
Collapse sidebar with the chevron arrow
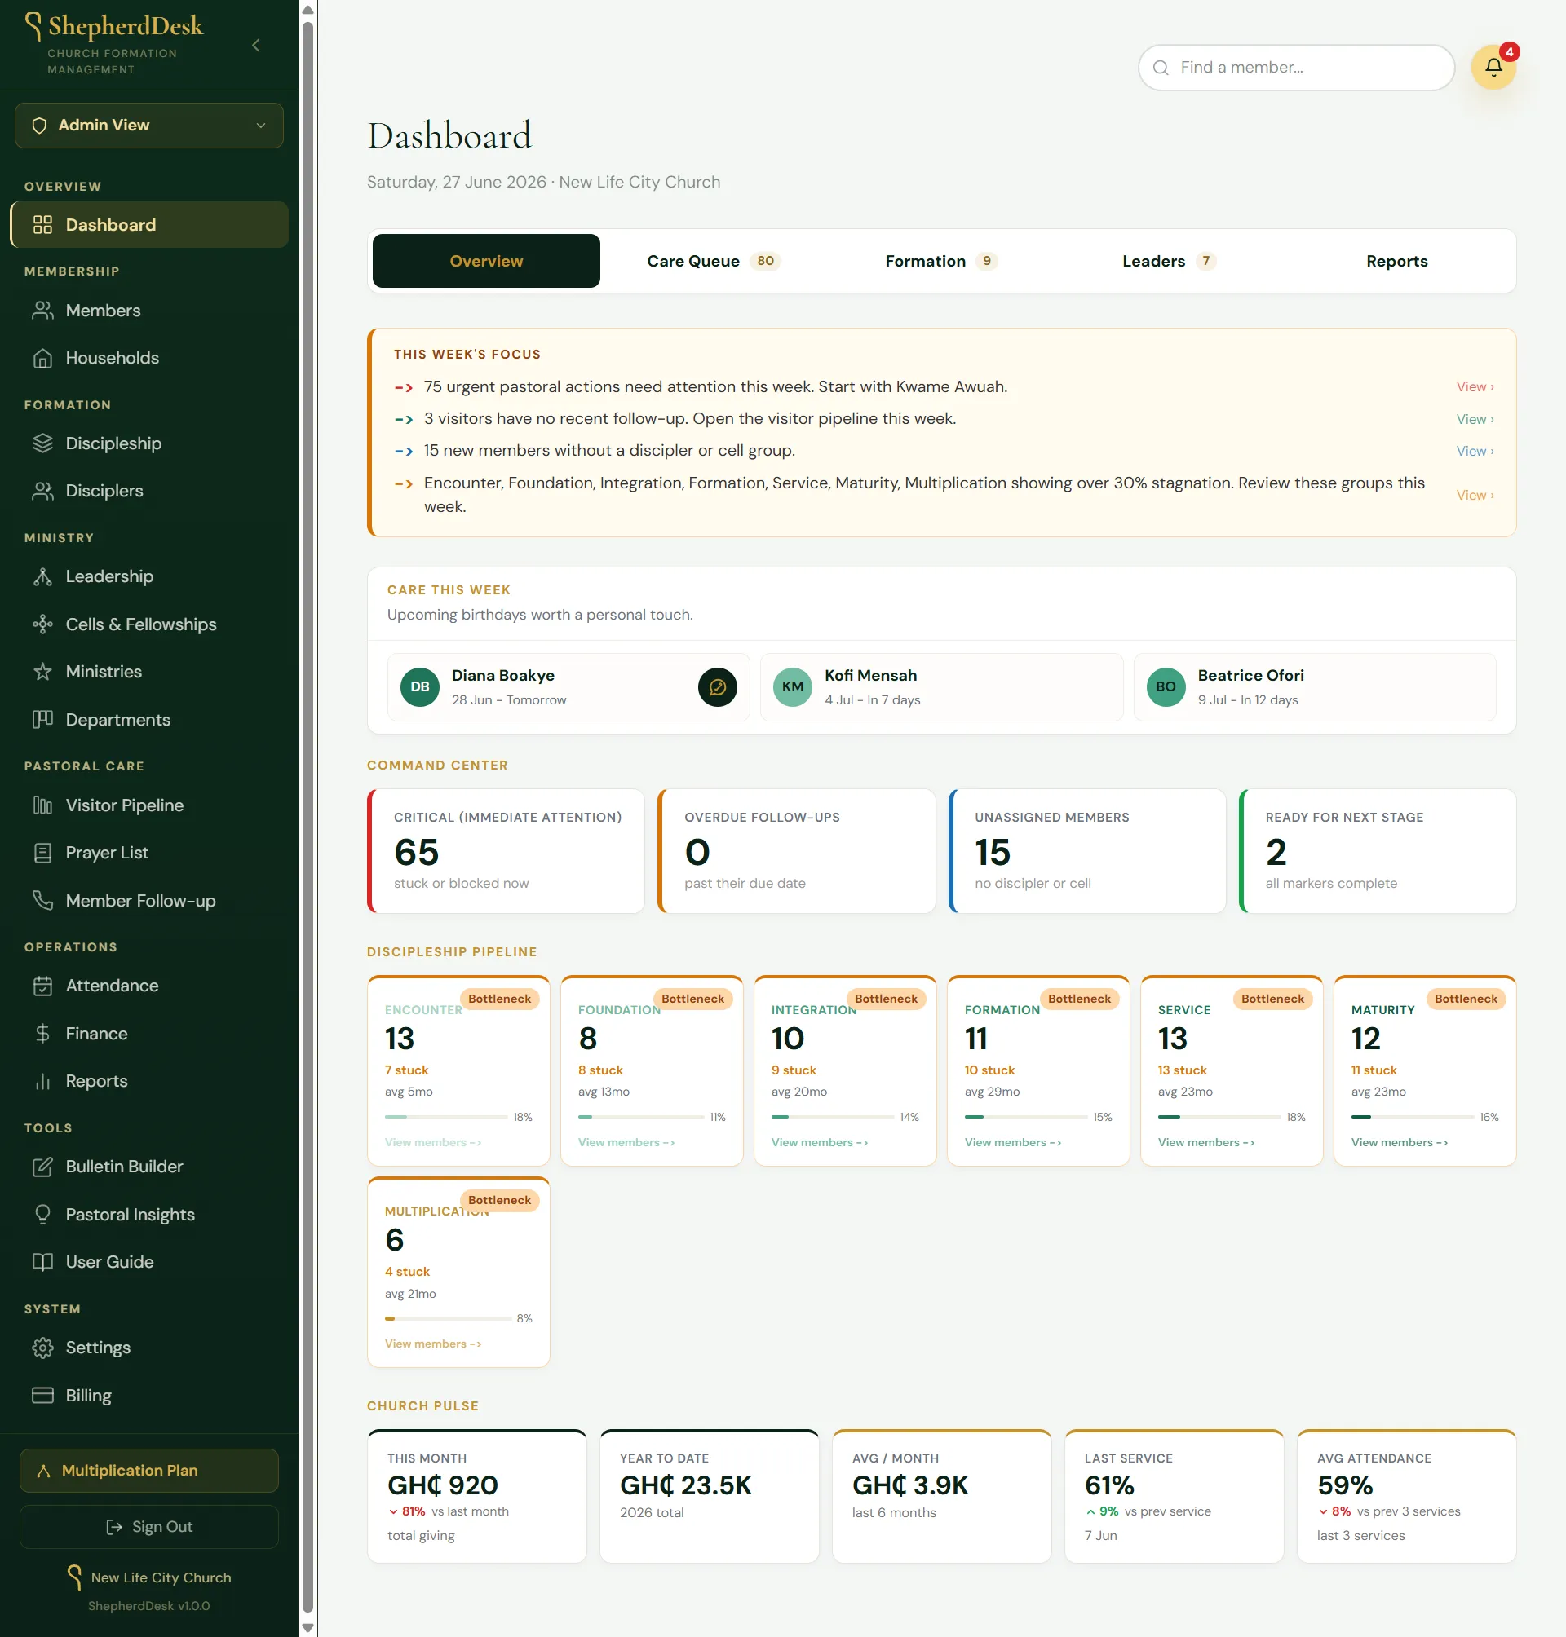click(256, 45)
